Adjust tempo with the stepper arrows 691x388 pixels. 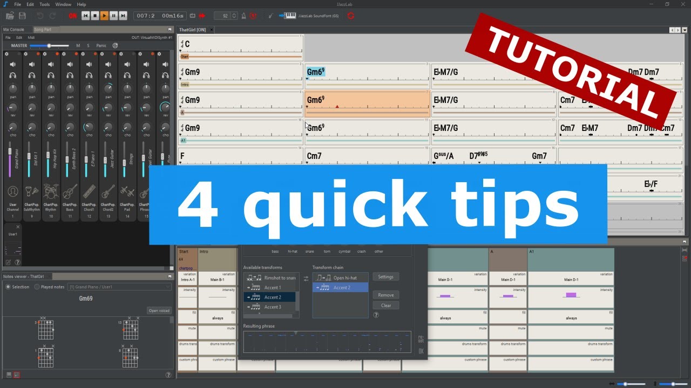(x=235, y=16)
